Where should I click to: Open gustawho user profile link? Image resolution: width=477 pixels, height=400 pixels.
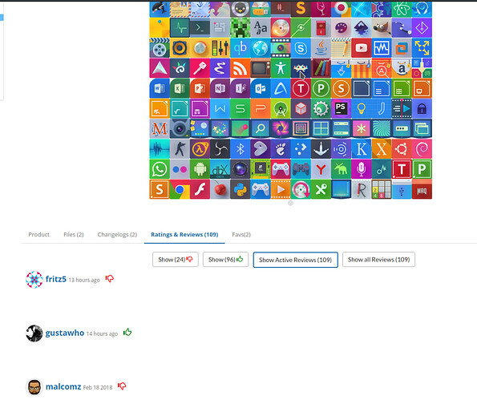click(x=64, y=333)
